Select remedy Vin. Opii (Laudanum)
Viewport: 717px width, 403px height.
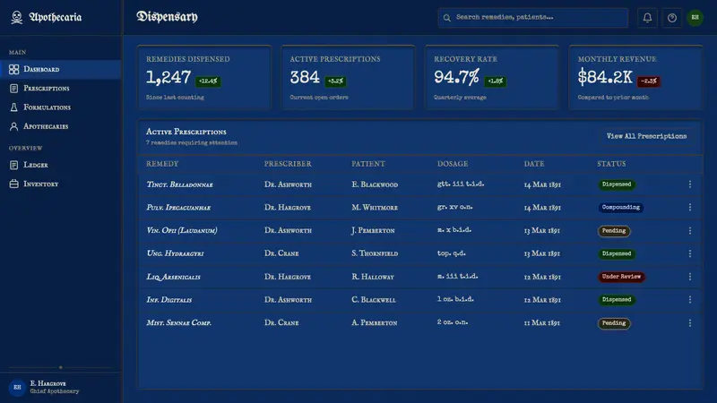(x=182, y=230)
